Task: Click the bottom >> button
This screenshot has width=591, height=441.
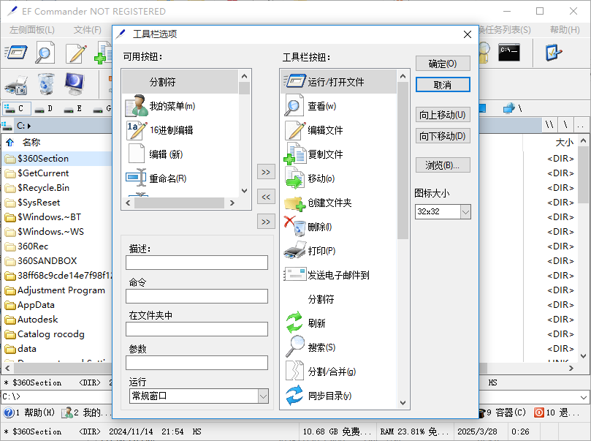Action: point(266,222)
